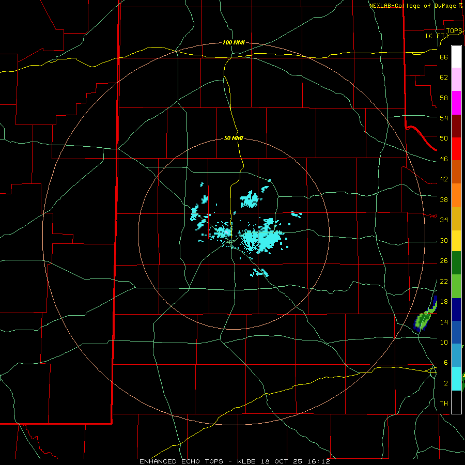Select the magenta swatch in the legend

[456, 103]
